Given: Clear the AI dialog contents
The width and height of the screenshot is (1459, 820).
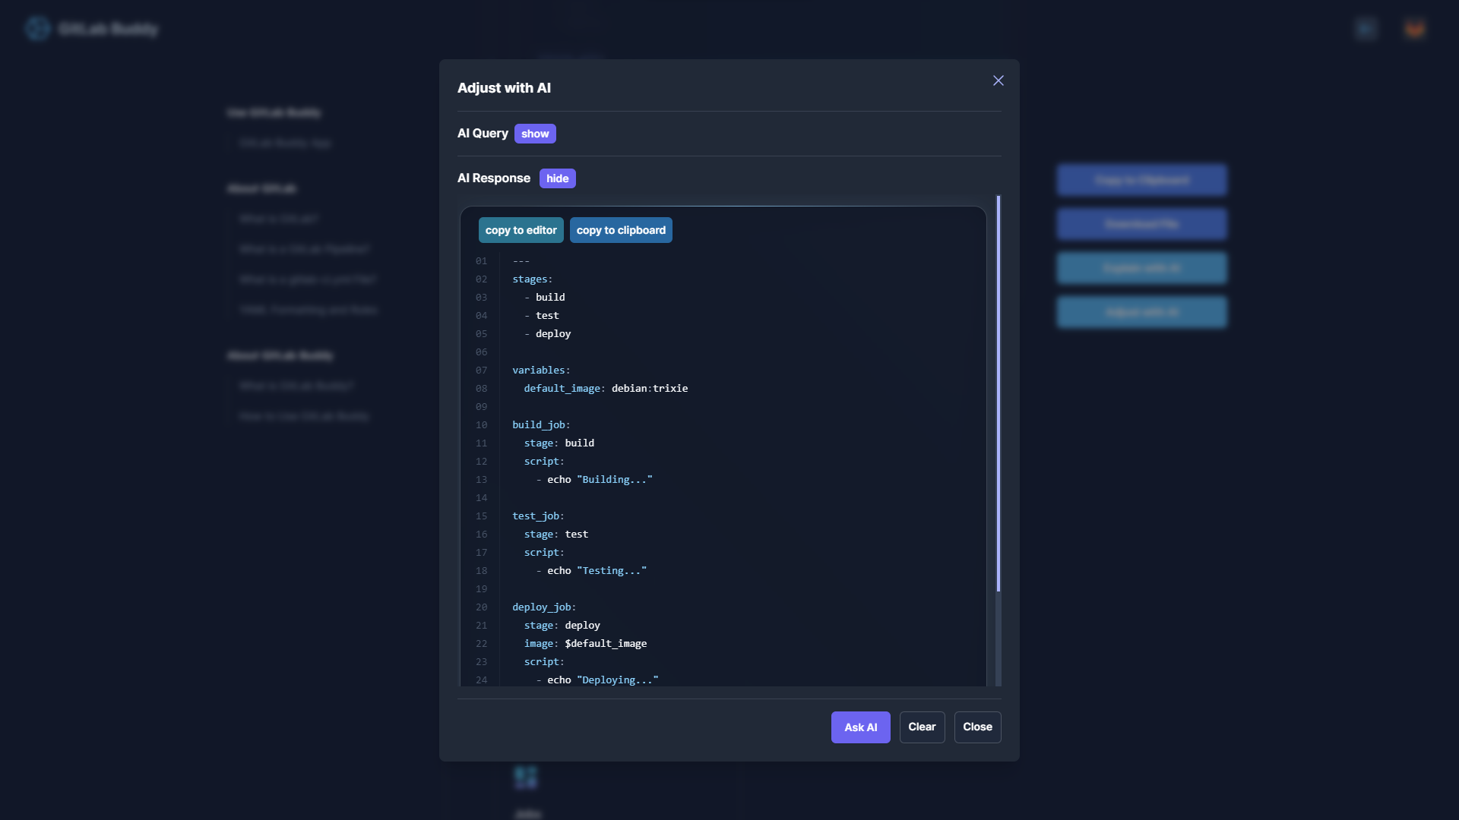Looking at the screenshot, I should [x=922, y=727].
